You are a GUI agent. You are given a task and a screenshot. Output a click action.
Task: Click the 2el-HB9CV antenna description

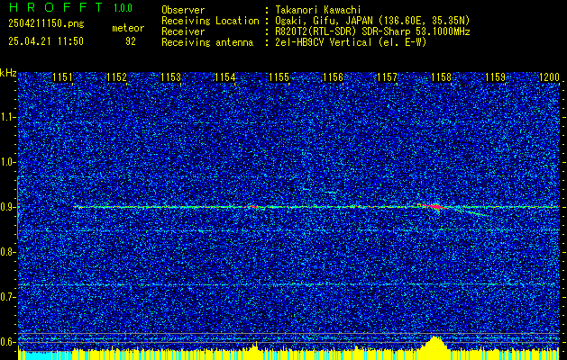351,42
